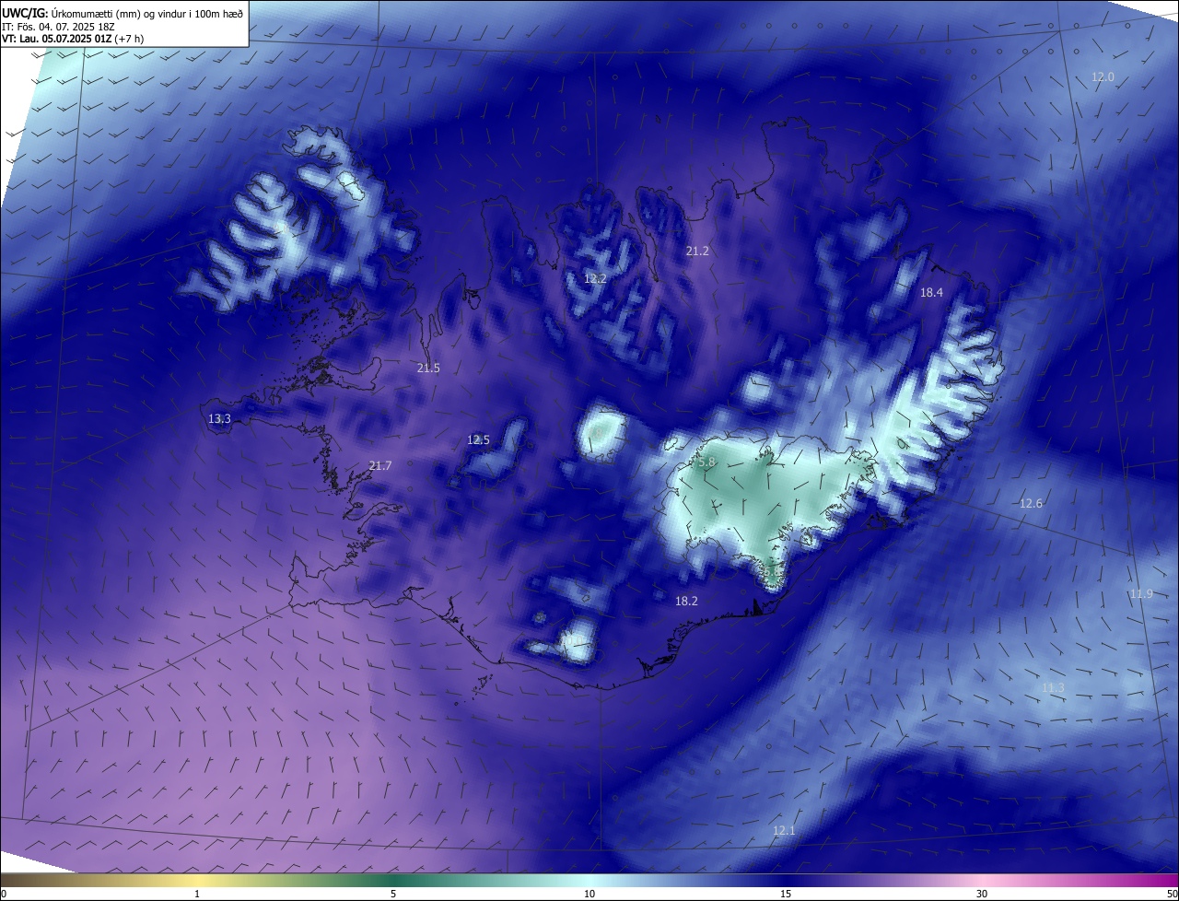The height and width of the screenshot is (901, 1179).
Task: Click the 10 tick on the color scale
Action: coord(589,894)
